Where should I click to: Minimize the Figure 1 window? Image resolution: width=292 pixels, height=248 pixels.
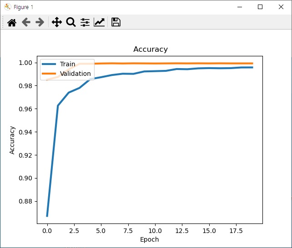240,7
